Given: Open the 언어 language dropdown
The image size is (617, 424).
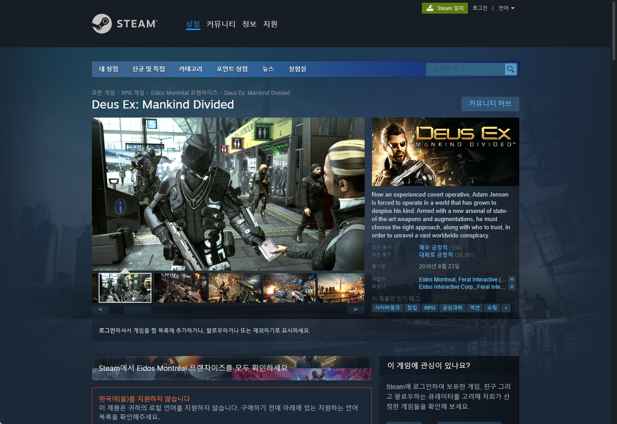Looking at the screenshot, I should pyautogui.click(x=507, y=8).
